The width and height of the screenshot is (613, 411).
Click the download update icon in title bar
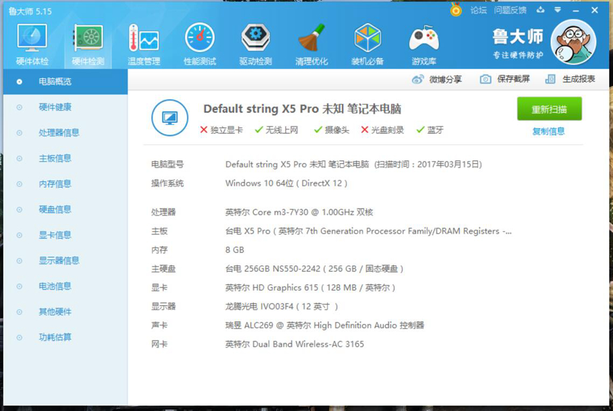tap(541, 10)
